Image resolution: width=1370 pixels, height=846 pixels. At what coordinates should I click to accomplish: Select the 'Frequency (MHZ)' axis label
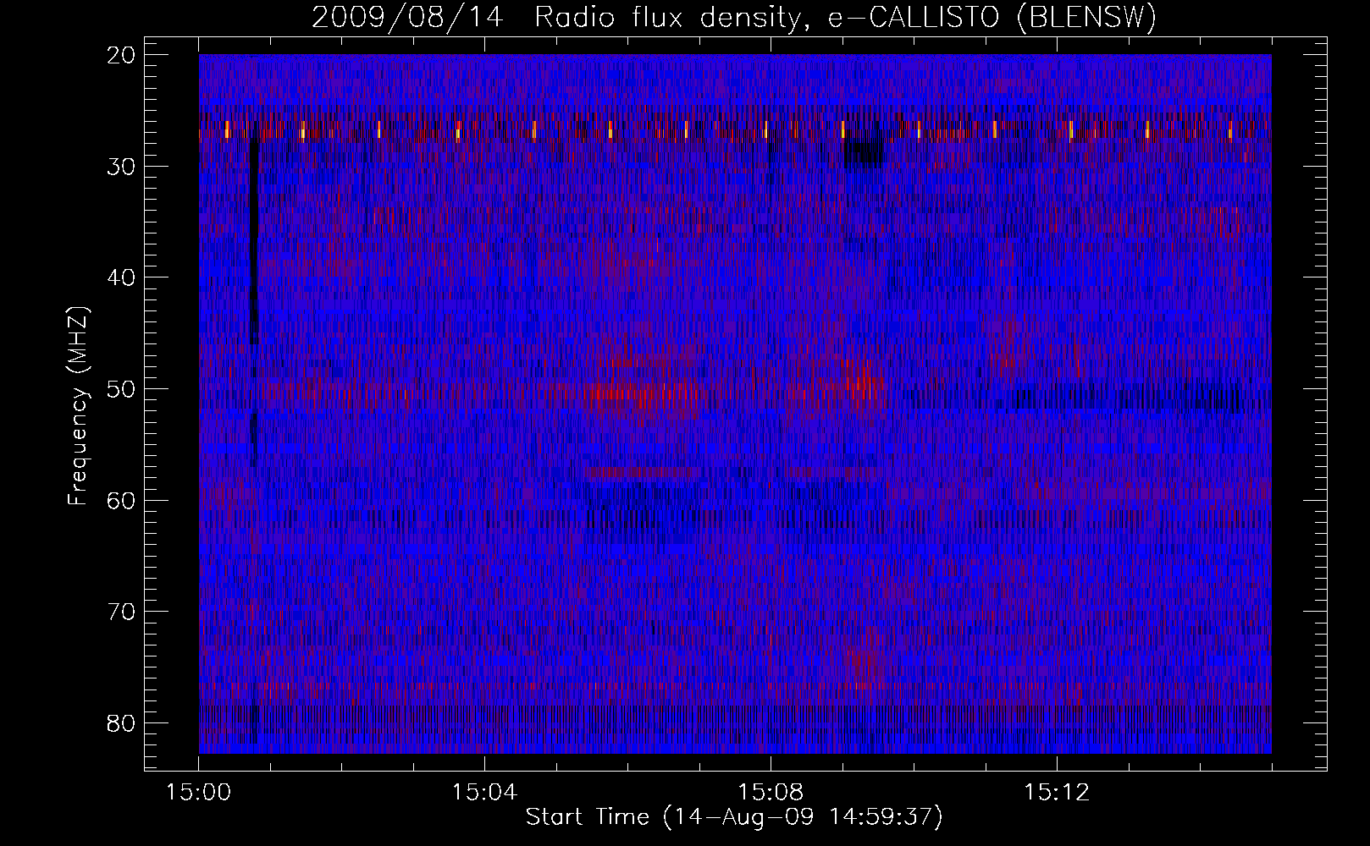pyautogui.click(x=78, y=406)
